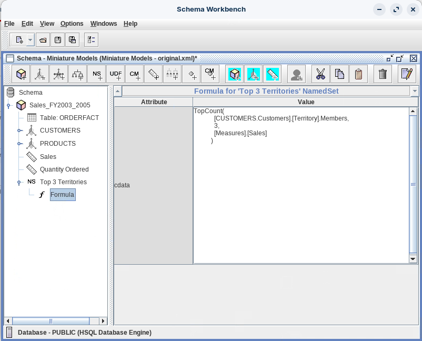This screenshot has height=341, width=422.
Task: Open the Options menu
Action: [72, 24]
